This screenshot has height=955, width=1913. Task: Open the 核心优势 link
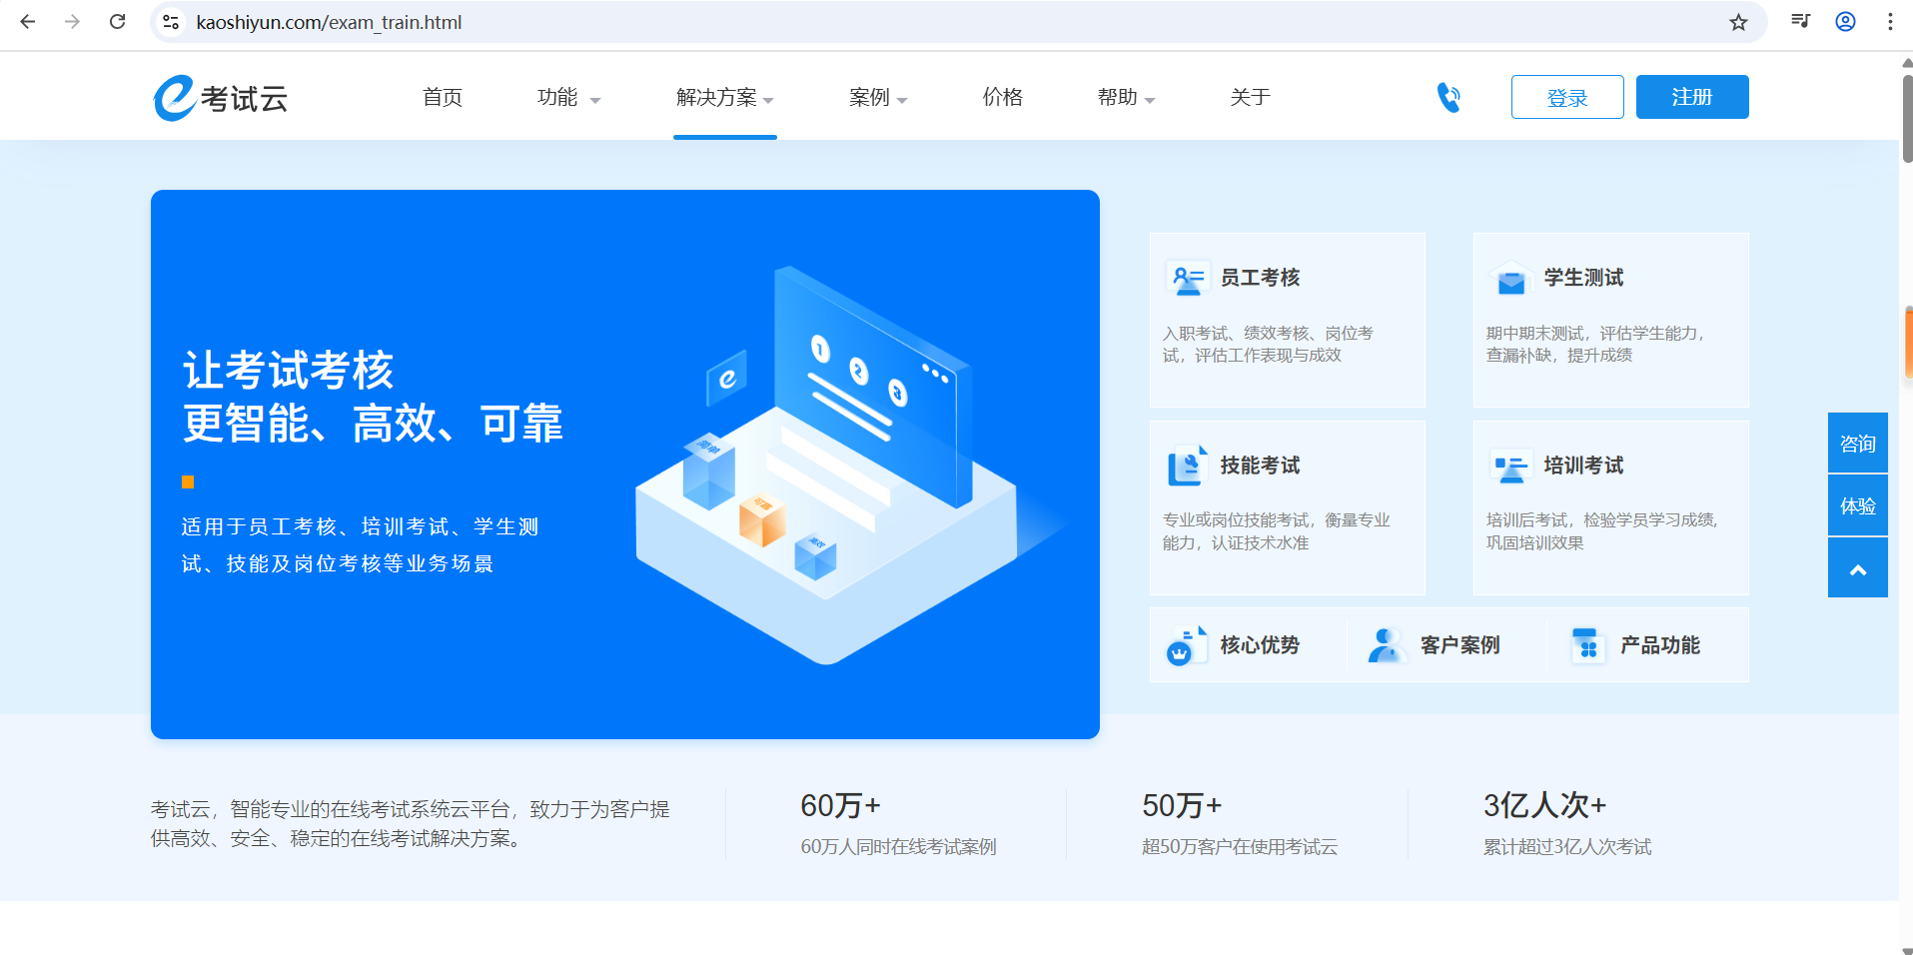click(x=1260, y=645)
